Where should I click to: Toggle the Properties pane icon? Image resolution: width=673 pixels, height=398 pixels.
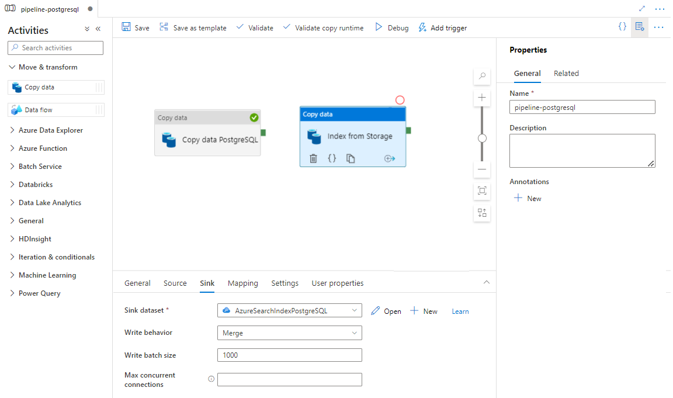click(640, 27)
